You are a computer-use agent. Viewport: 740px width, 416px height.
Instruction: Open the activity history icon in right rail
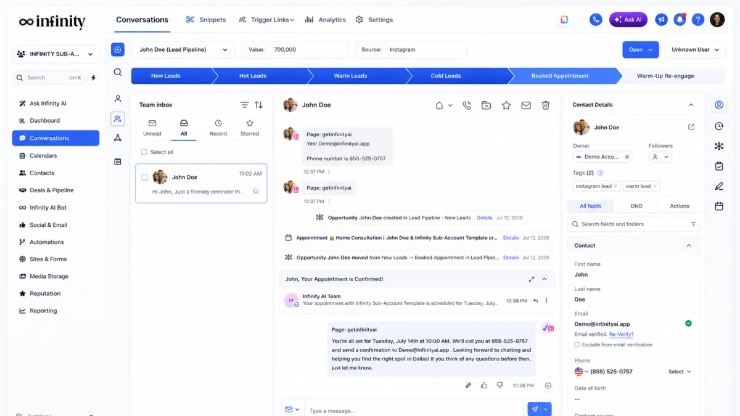(719, 126)
